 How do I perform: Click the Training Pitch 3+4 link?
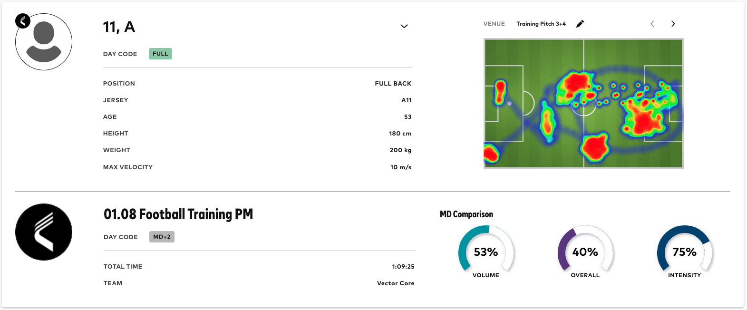click(541, 24)
